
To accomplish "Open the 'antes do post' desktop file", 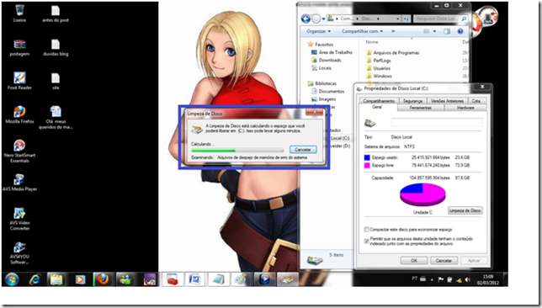I will coord(56,13).
